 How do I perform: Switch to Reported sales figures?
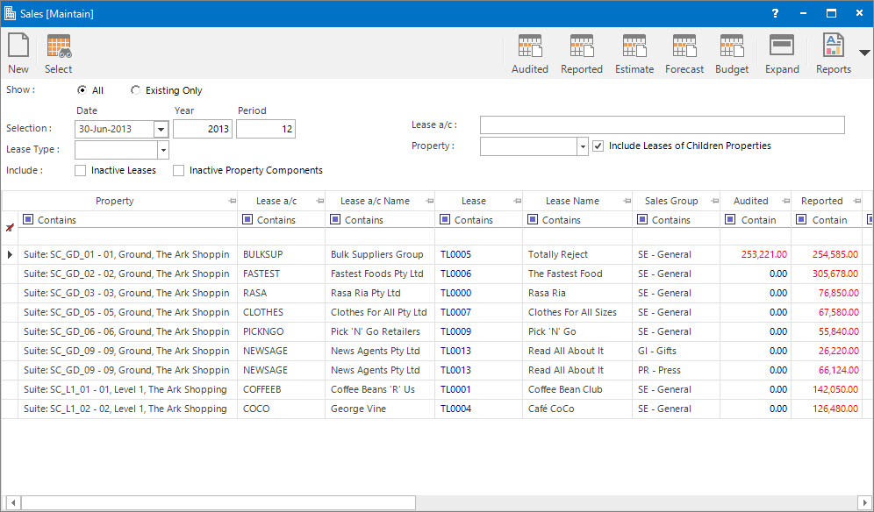tap(582, 53)
